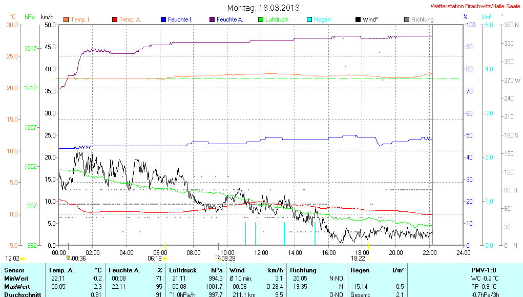Click the sun icon next to 12:02
Screen dimensions: 523x297
(x=23, y=259)
